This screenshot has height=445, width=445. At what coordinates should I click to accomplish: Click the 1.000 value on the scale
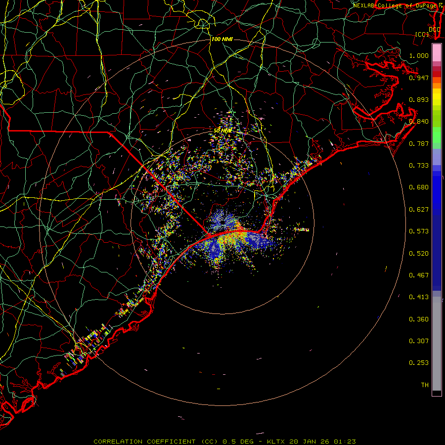(x=419, y=55)
